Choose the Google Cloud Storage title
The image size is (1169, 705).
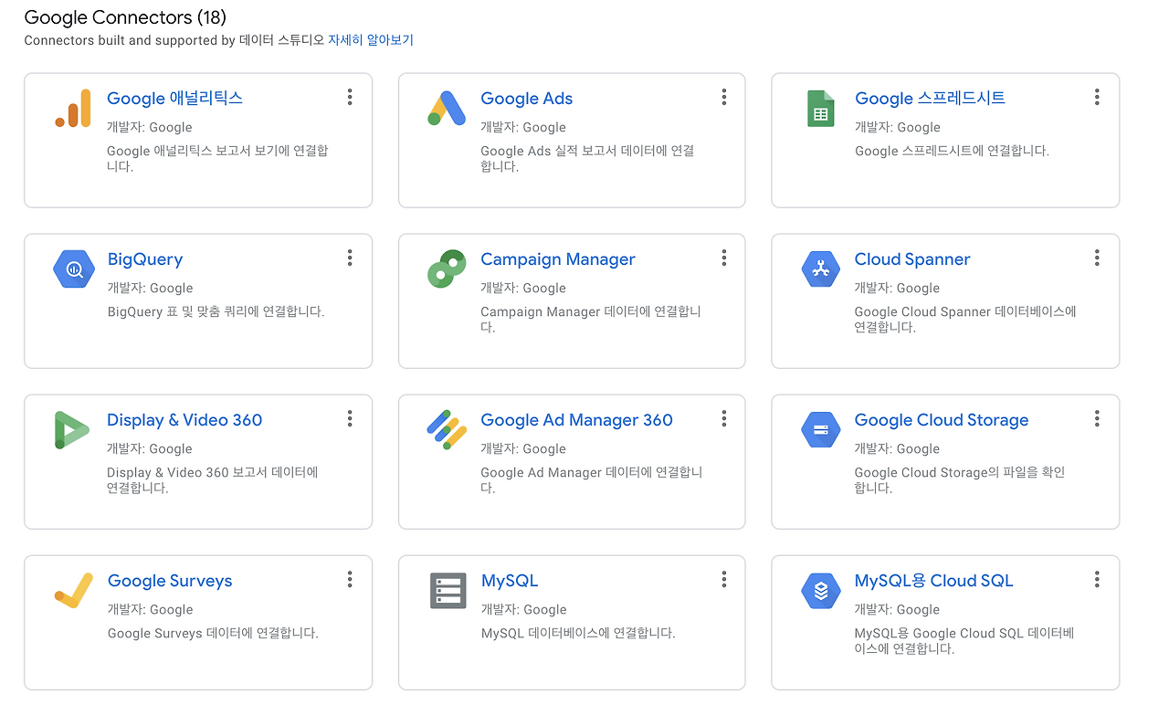(942, 420)
